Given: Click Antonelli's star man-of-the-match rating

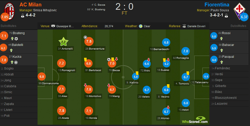Looking at the screenshot, I should (x=63, y=42).
